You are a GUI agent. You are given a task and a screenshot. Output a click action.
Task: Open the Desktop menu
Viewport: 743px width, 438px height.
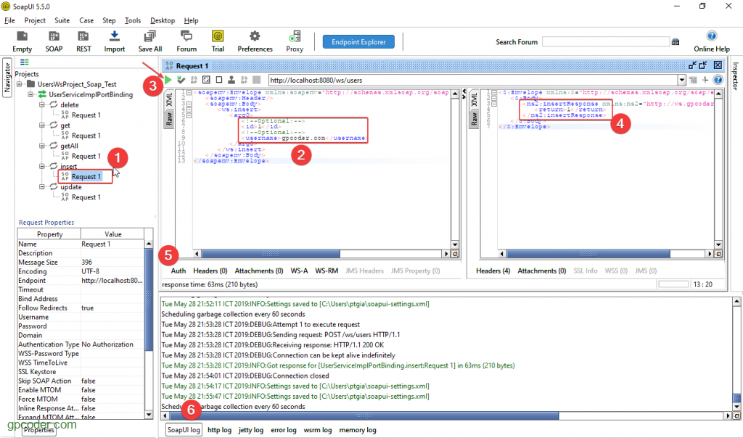[162, 20]
